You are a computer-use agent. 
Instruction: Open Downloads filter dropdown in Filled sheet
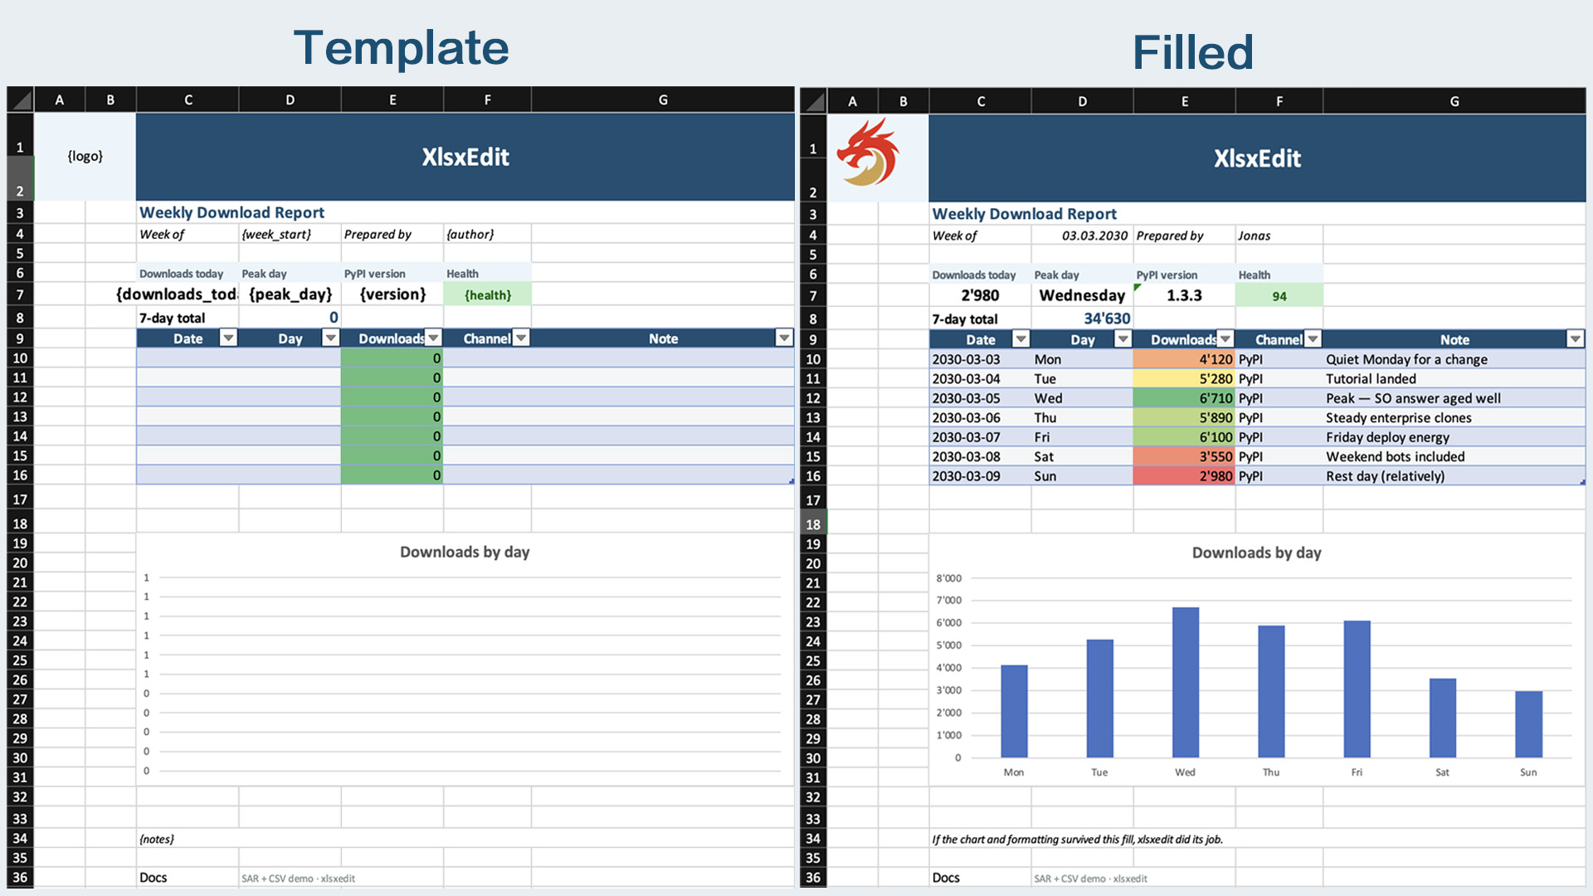tap(1225, 339)
